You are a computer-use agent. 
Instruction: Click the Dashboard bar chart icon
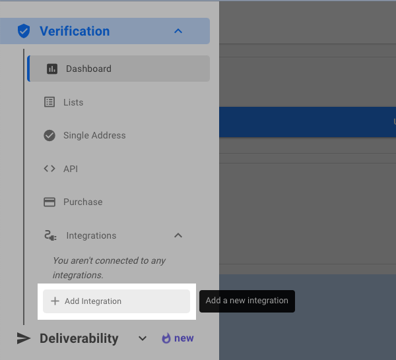tap(52, 69)
